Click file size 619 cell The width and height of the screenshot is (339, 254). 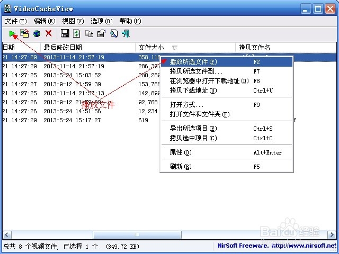click(x=143, y=120)
